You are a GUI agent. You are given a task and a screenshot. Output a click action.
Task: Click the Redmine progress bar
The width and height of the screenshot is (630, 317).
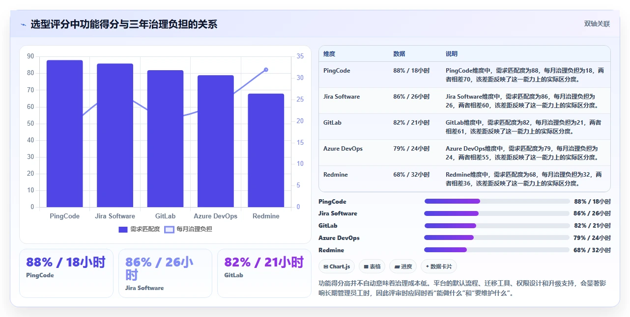pos(497,250)
